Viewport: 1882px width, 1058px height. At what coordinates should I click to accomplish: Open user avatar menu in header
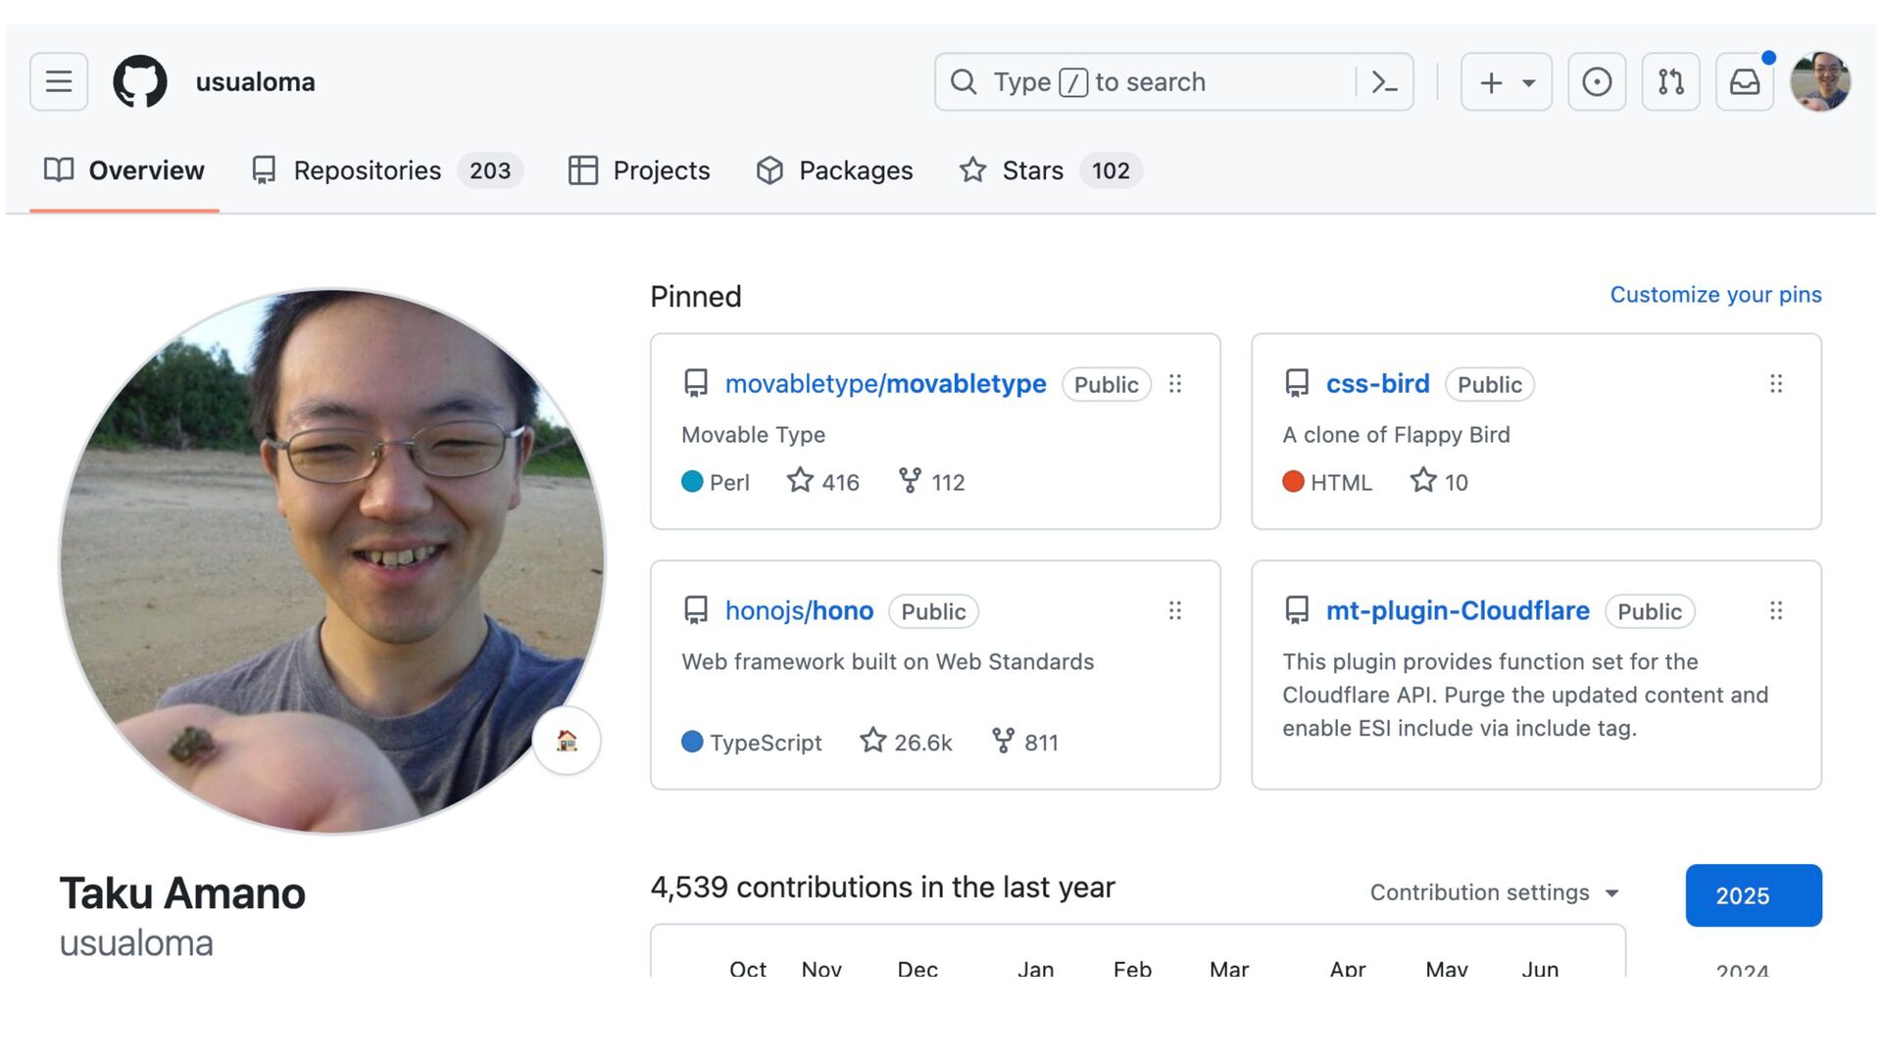click(x=1820, y=82)
